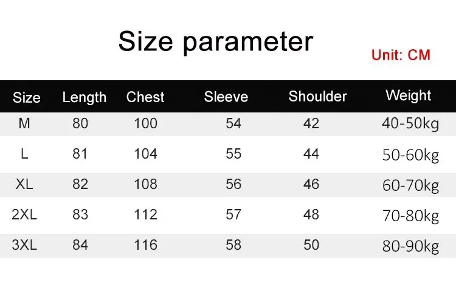Select the M size row label

pos(24,124)
